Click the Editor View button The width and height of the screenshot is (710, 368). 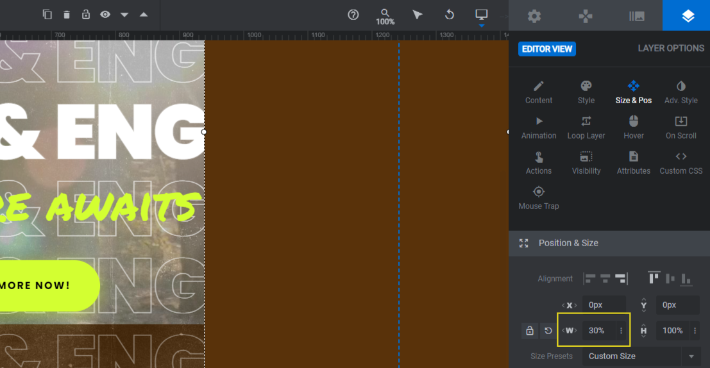pyautogui.click(x=547, y=49)
